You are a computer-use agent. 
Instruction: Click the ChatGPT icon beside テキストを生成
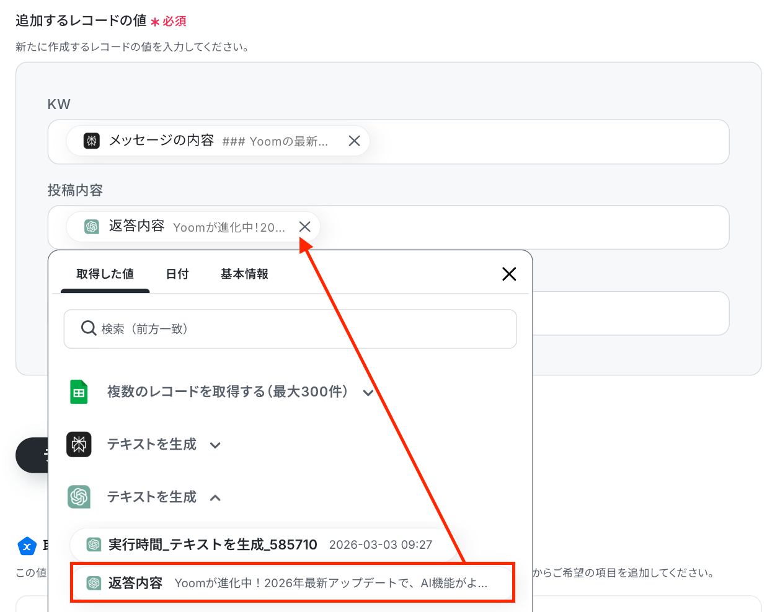[79, 497]
